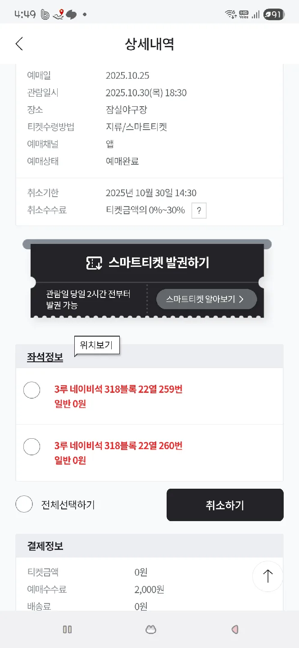Image resolution: width=299 pixels, height=648 pixels.
Task: Tap 위치보기 tooltip to view seat location
Action: click(96, 346)
